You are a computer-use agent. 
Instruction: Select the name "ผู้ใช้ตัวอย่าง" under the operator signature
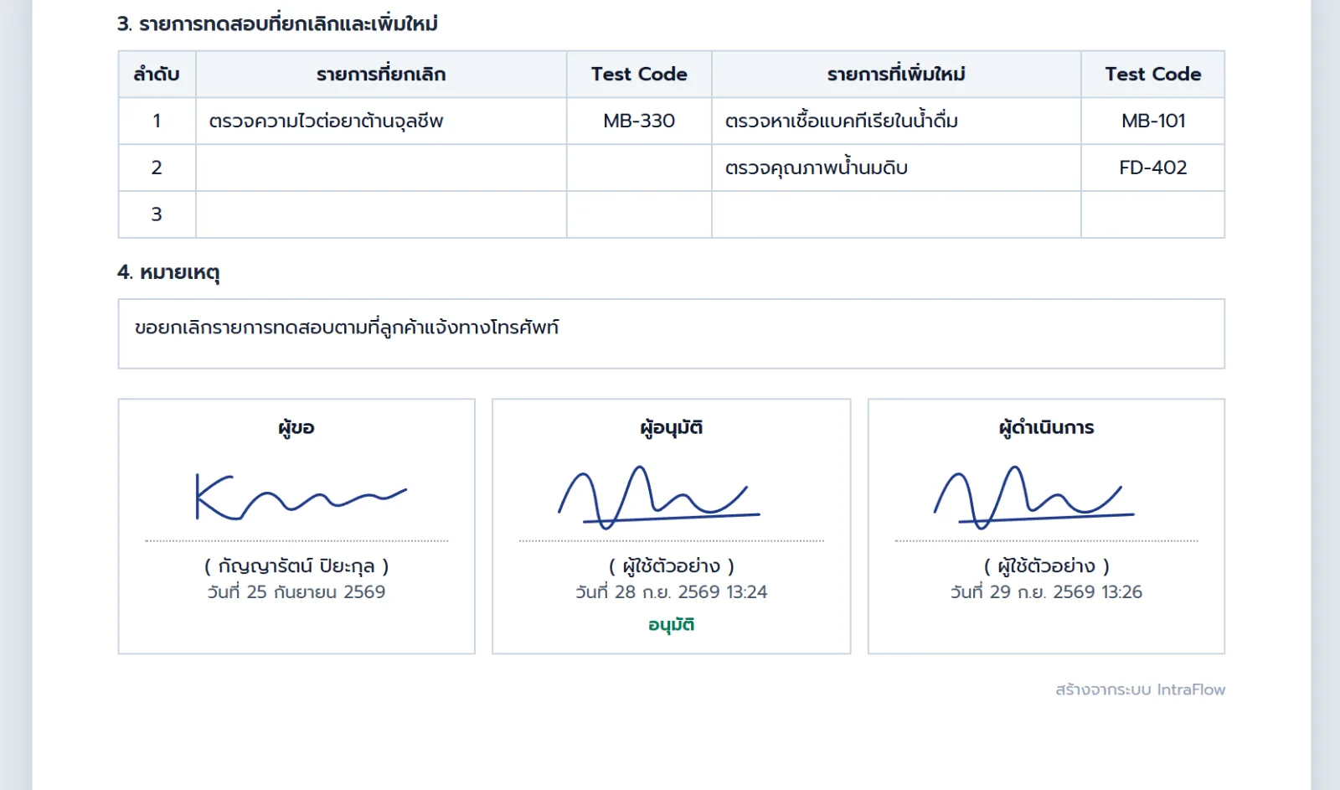[1047, 566]
